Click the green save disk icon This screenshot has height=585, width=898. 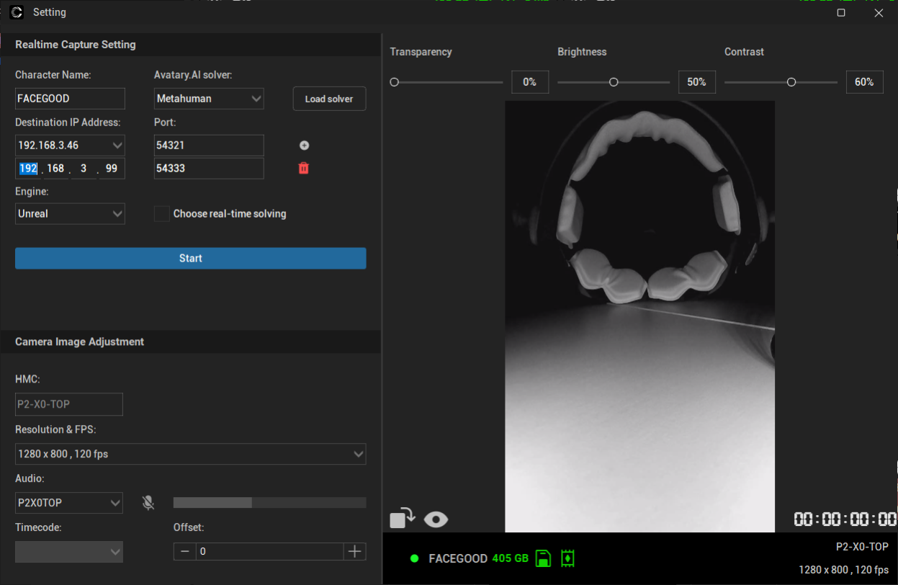tap(544, 558)
